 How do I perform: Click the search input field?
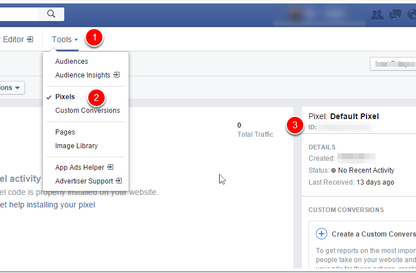[19, 14]
